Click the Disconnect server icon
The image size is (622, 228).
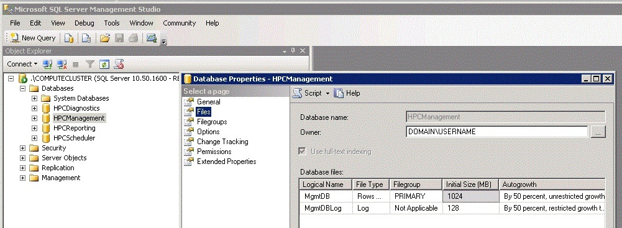click(x=62, y=64)
